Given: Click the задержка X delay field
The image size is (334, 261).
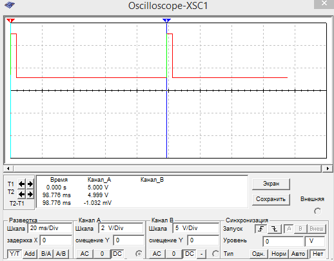Looking at the screenshot, I should (56, 240).
